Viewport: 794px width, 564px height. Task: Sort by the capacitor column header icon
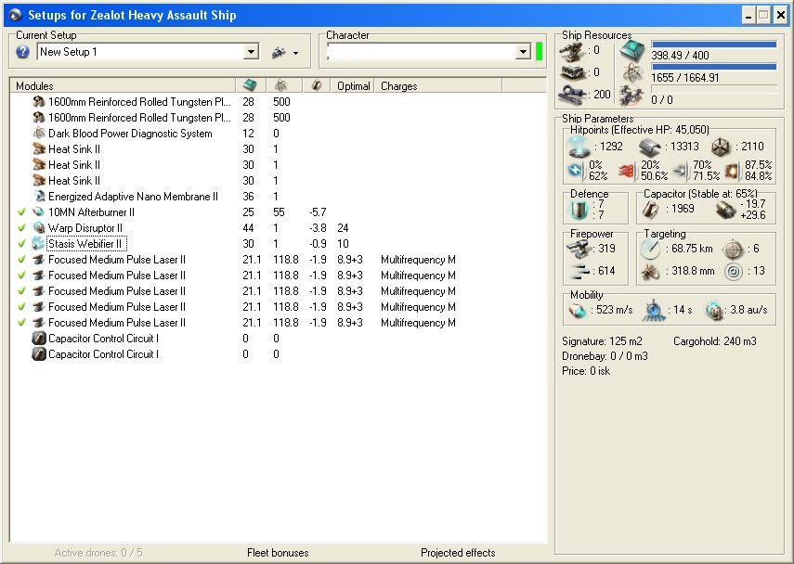(317, 85)
